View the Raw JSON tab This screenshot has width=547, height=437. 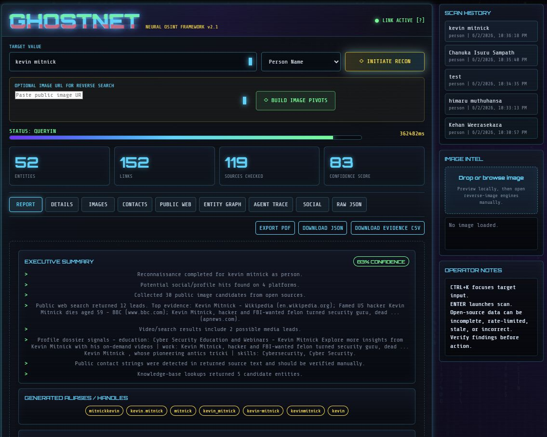pyautogui.click(x=349, y=204)
